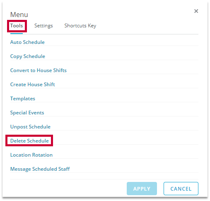Click the Unpost Schedule link
The height and width of the screenshot is (201, 210).
click(x=30, y=127)
